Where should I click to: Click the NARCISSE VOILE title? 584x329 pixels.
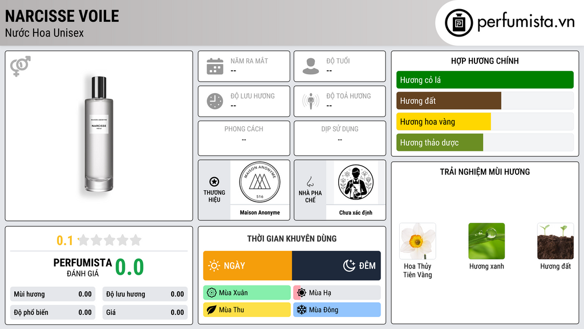pyautogui.click(x=62, y=16)
